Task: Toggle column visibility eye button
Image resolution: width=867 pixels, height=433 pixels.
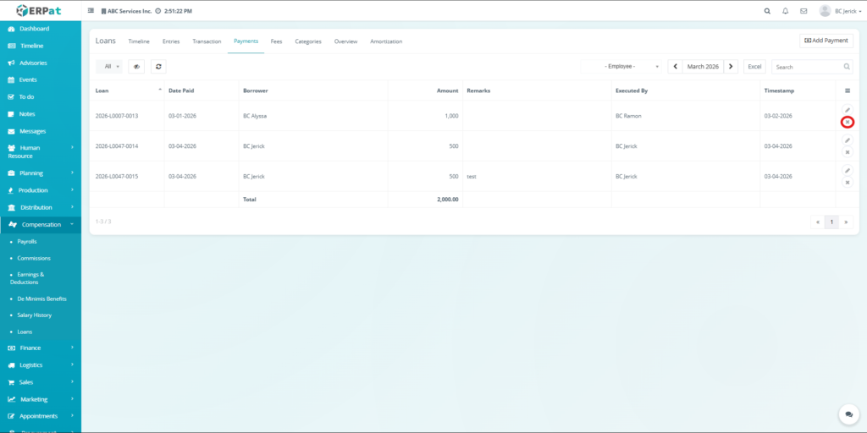Action: 135,66
